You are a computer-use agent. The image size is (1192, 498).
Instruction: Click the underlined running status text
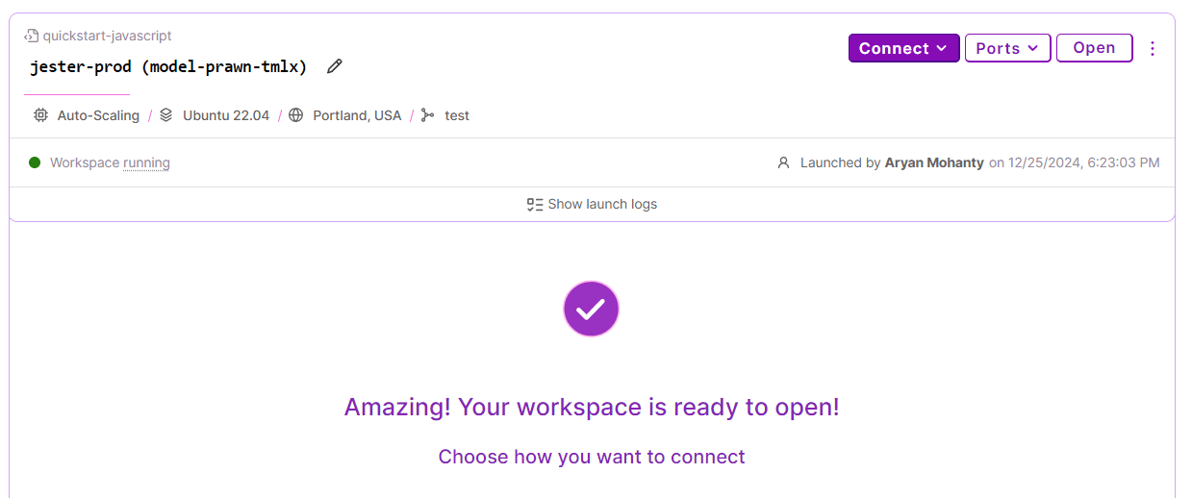146,162
